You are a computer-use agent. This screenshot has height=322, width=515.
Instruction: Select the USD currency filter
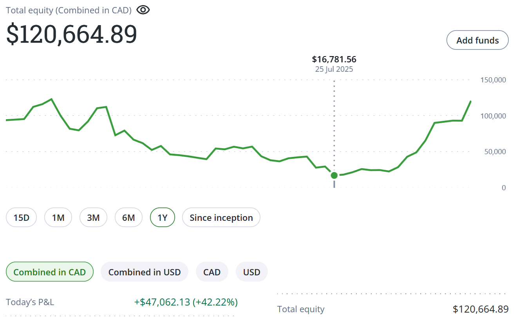[251, 272]
